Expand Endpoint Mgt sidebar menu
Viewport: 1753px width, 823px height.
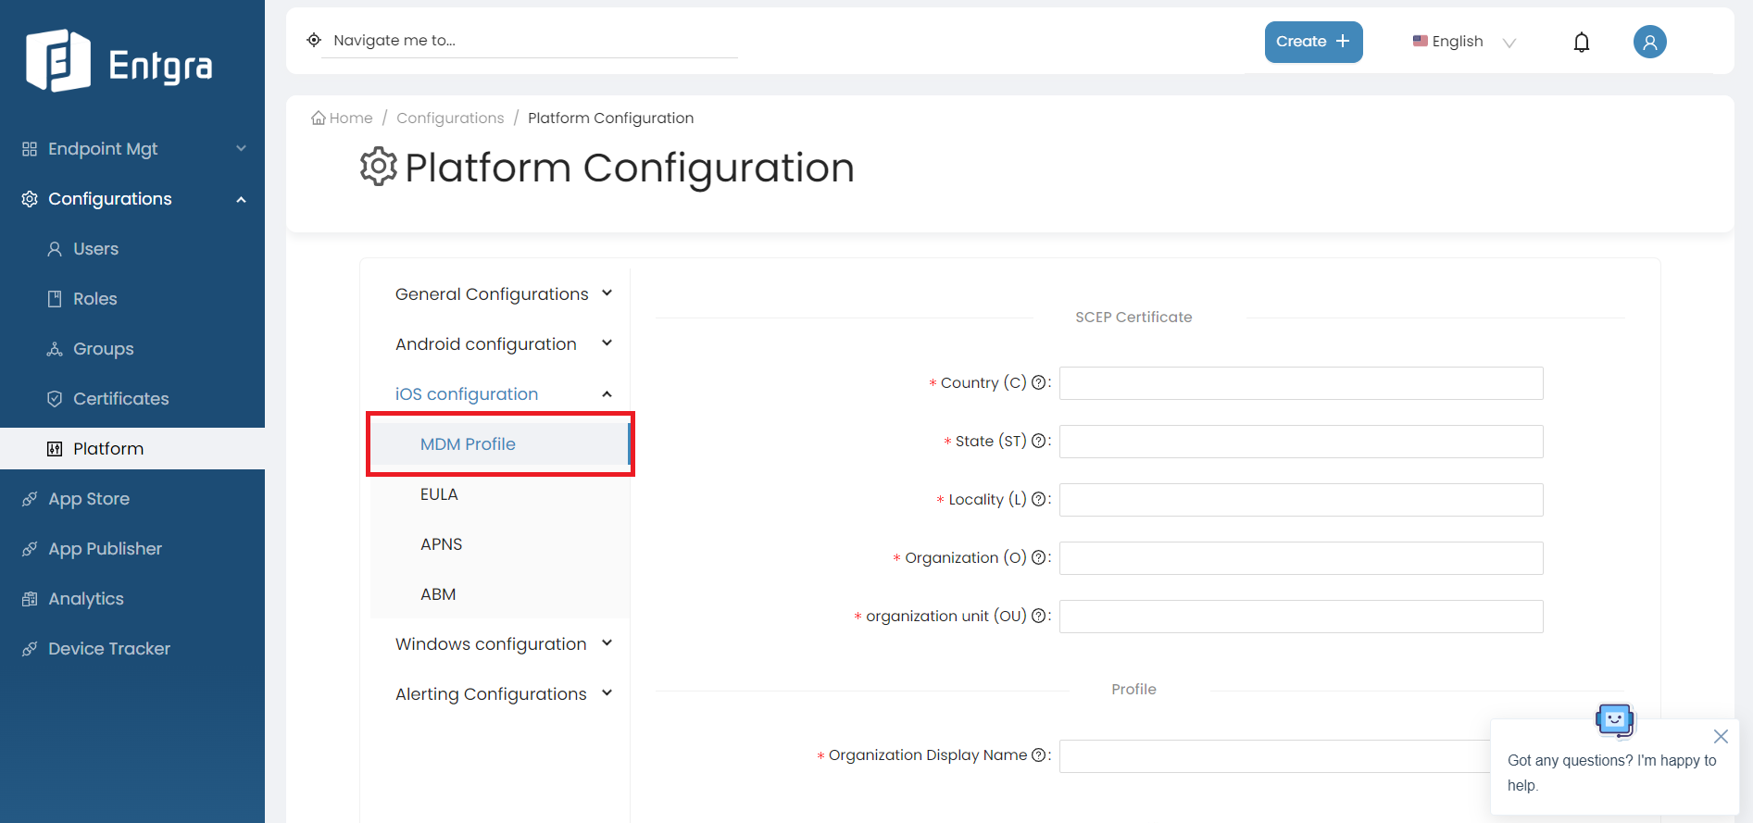tap(132, 149)
